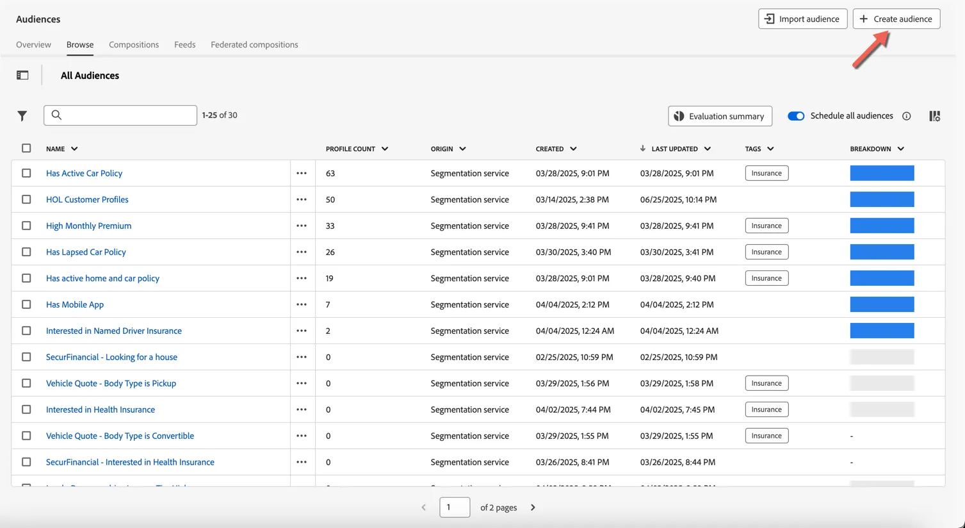Open the filter funnel icon
965x528 pixels.
(22, 116)
